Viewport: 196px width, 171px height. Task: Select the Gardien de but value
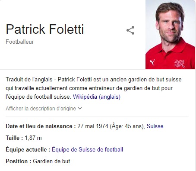click(51, 161)
